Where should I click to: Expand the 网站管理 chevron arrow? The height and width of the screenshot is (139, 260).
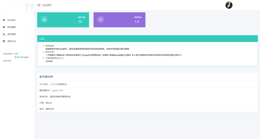30,27
